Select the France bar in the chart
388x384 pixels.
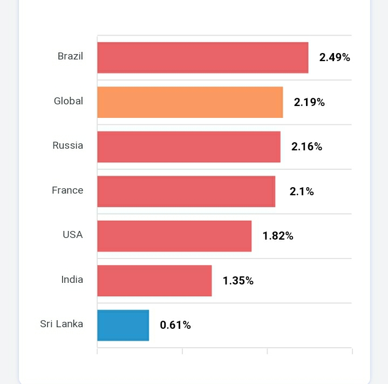(x=186, y=191)
